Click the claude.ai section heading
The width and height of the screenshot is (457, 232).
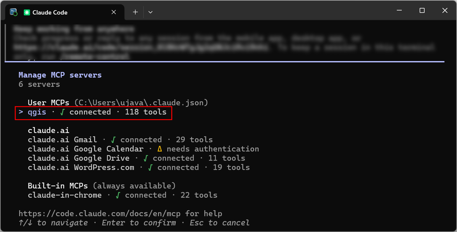coord(48,130)
